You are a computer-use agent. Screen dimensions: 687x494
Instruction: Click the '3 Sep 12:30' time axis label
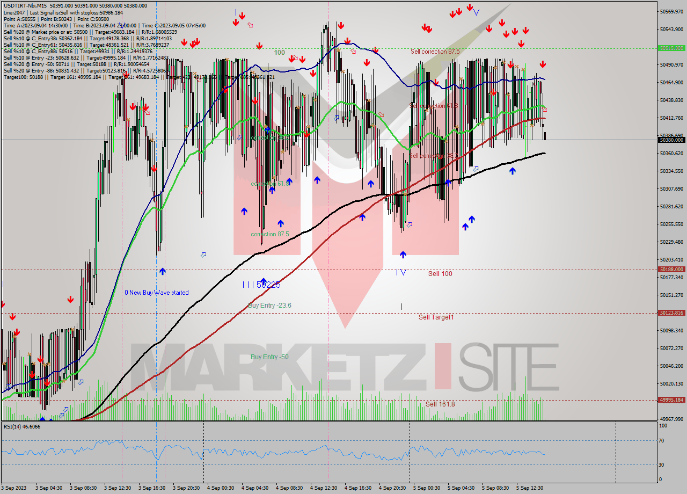[x=118, y=488]
